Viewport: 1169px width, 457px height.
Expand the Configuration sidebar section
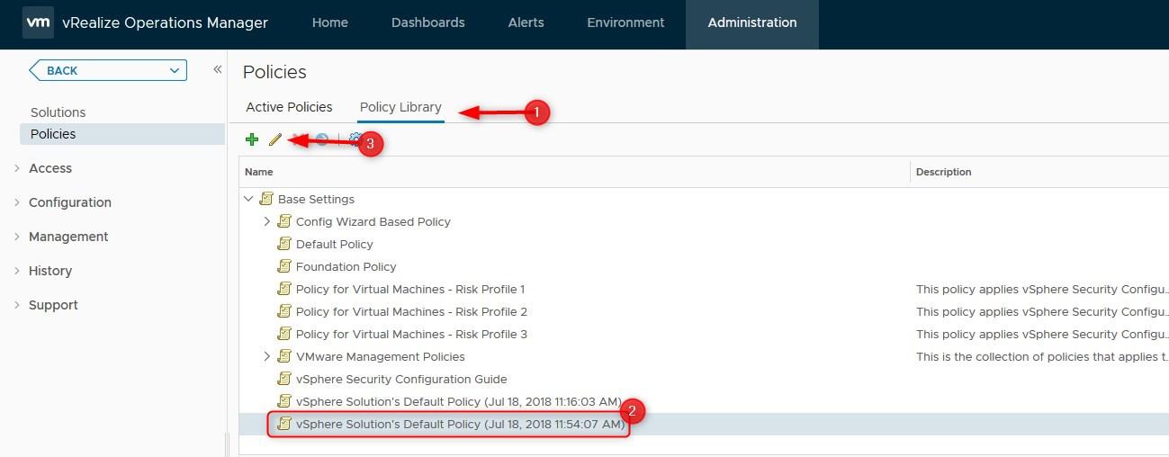click(70, 202)
